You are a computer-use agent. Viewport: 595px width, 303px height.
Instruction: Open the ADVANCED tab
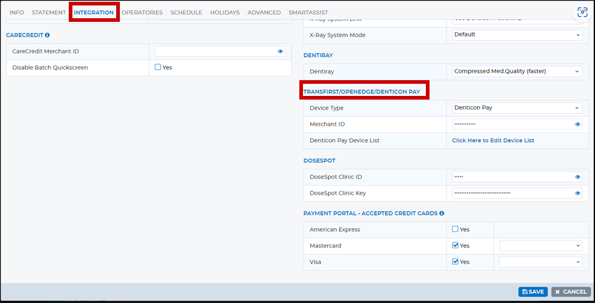[x=264, y=13]
